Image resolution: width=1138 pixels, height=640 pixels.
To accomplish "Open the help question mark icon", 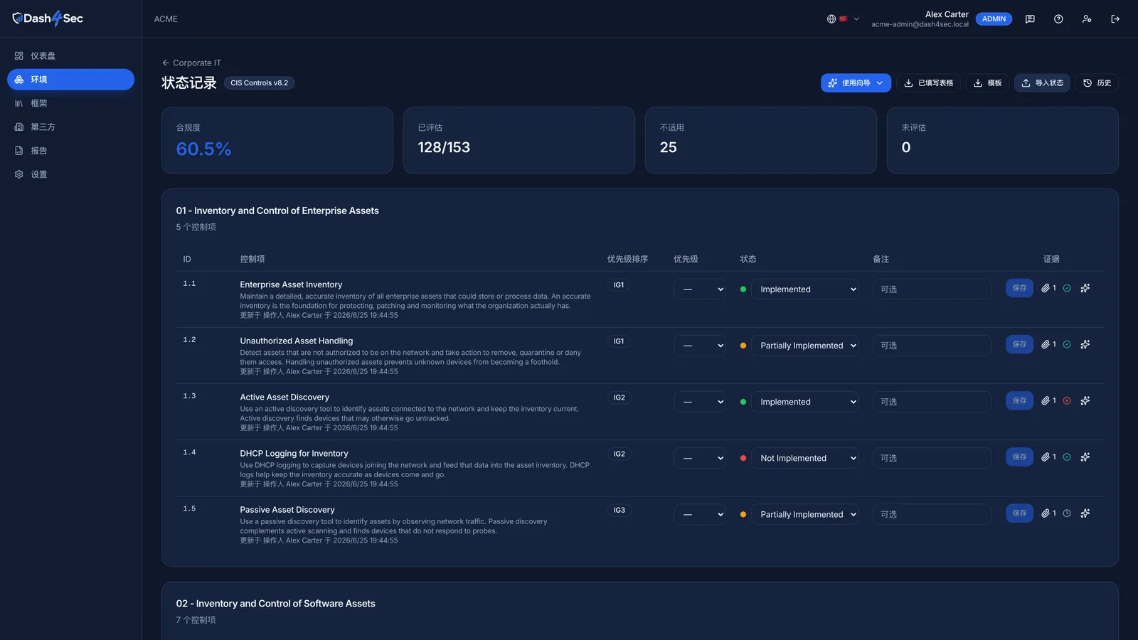I will tap(1058, 19).
